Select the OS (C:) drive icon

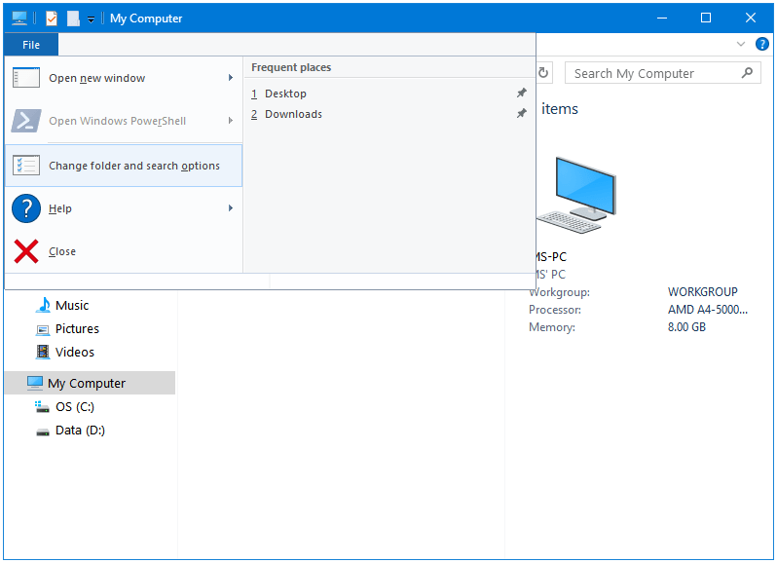[43, 407]
